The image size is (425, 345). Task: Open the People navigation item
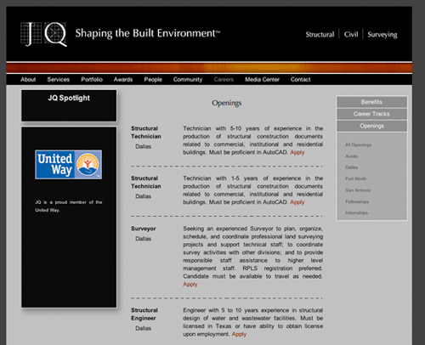[x=153, y=80]
